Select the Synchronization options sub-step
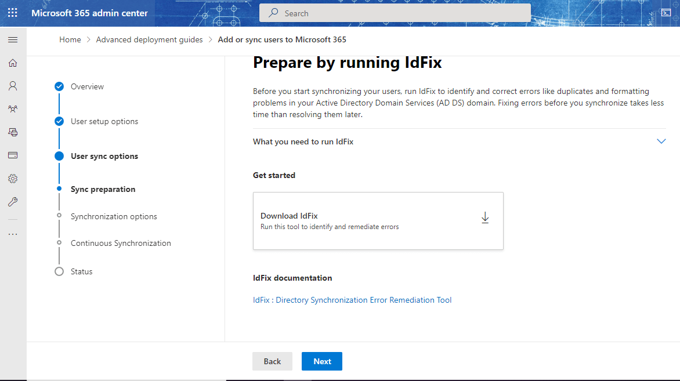680x381 pixels. coord(114,216)
